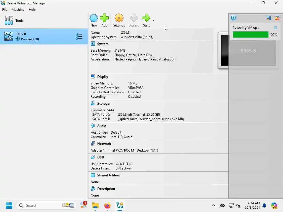283x212 pixels.
Task: Open the System section header
Action: [103, 44]
